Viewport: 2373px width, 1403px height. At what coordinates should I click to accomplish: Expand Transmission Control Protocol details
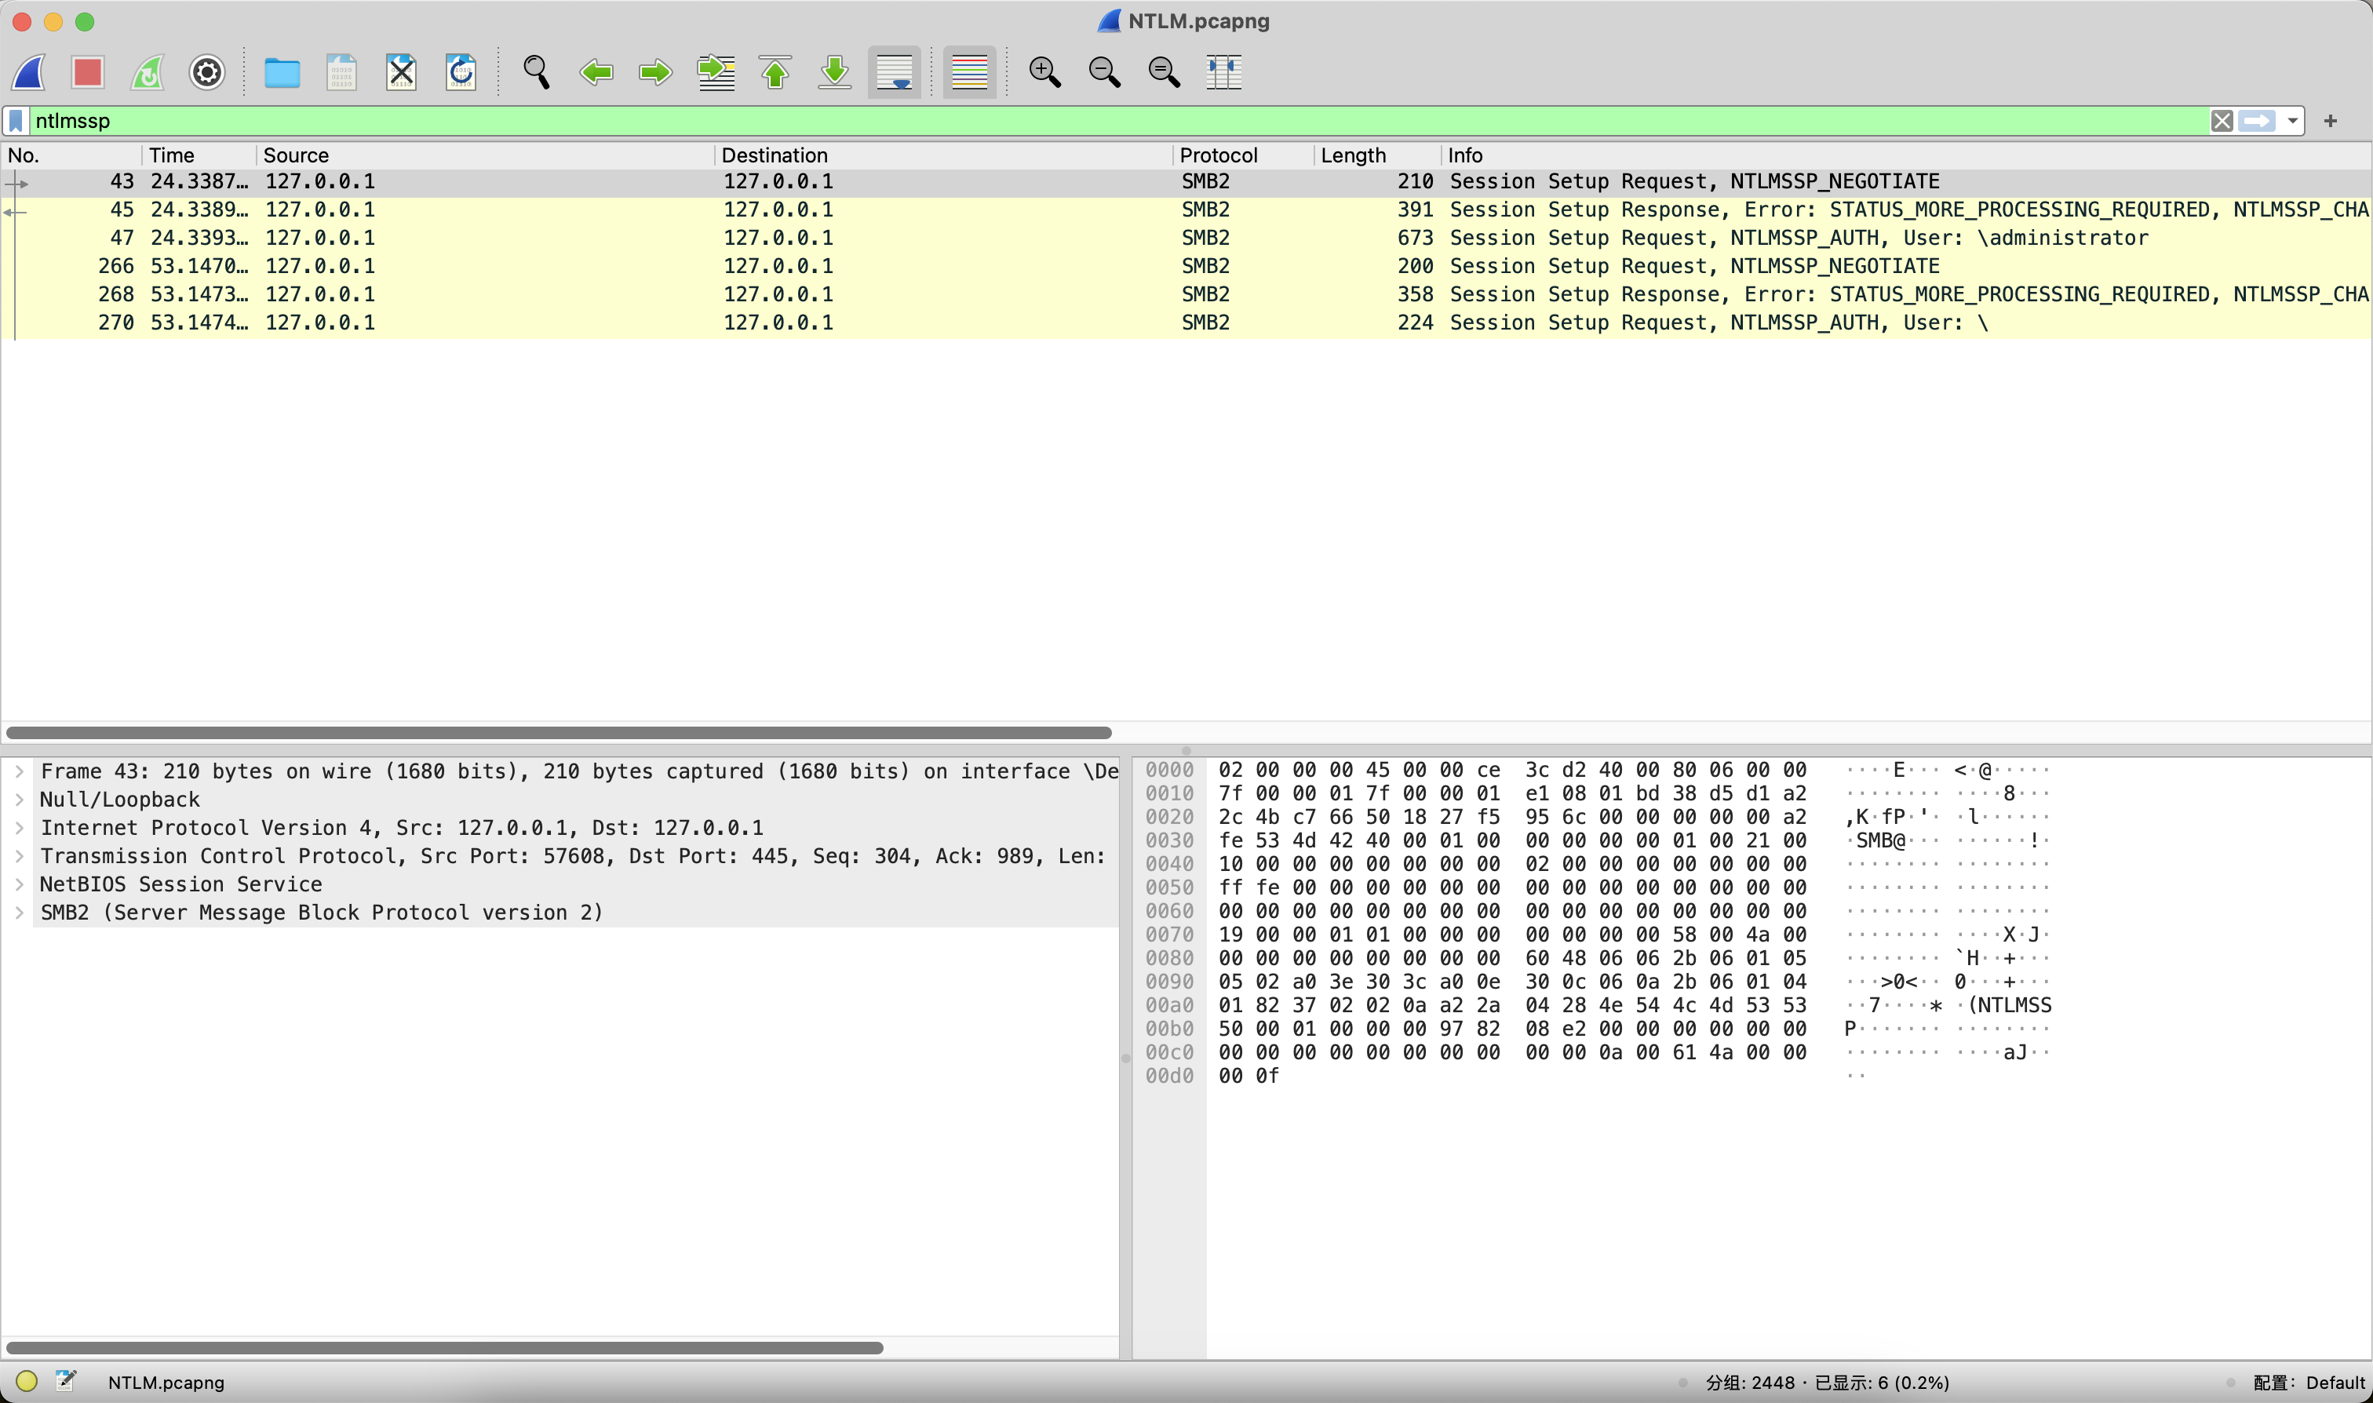pyautogui.click(x=19, y=857)
